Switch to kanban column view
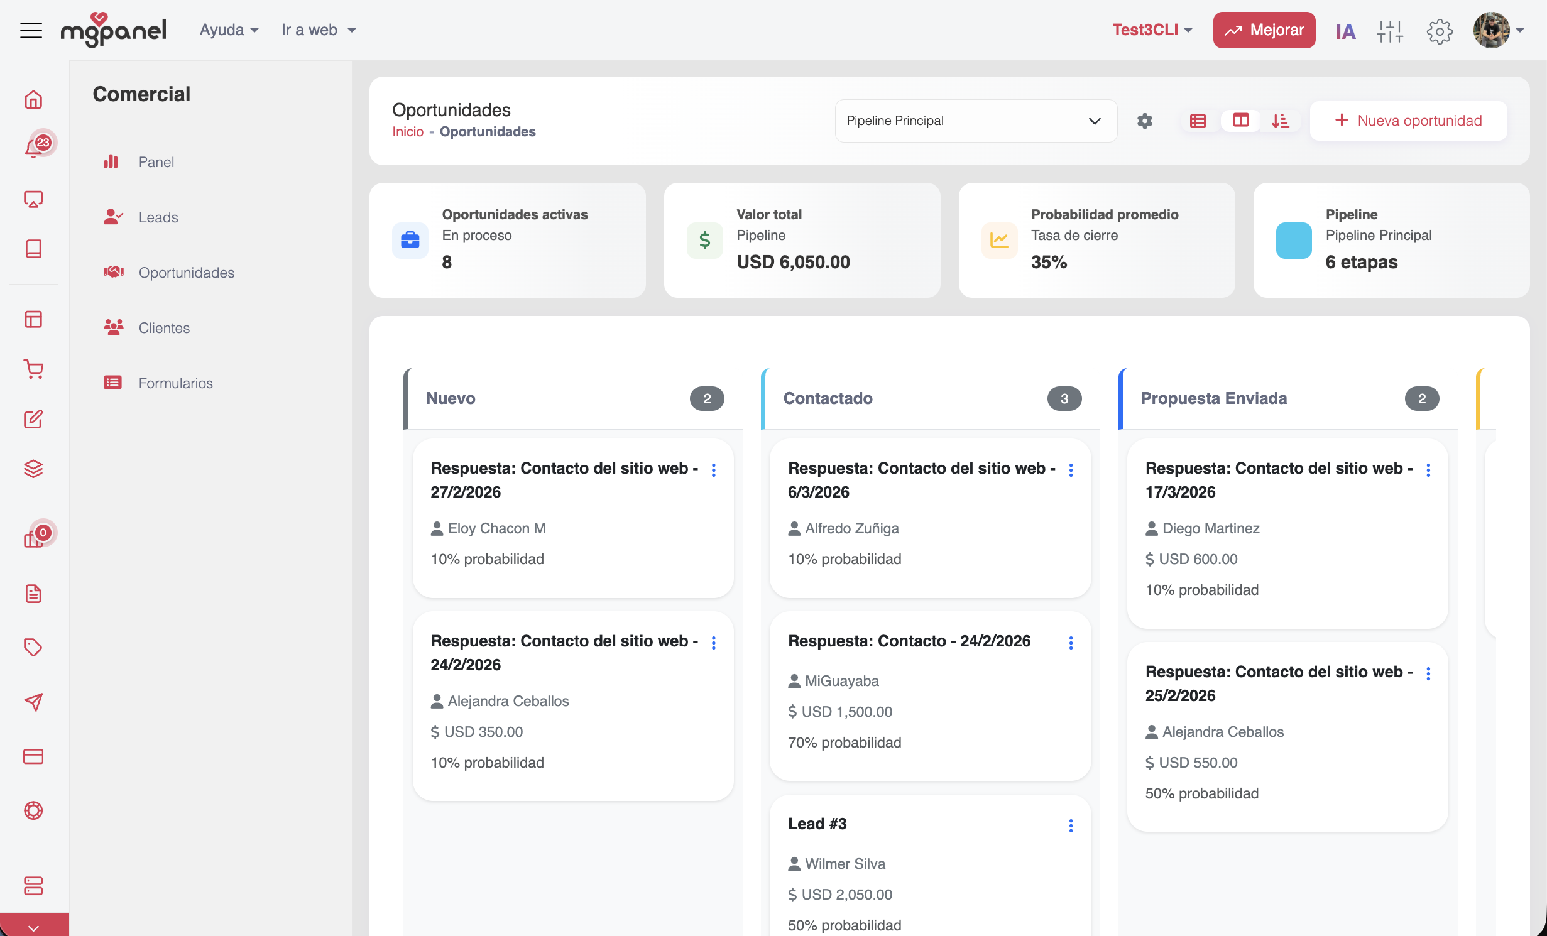The width and height of the screenshot is (1547, 936). tap(1240, 121)
